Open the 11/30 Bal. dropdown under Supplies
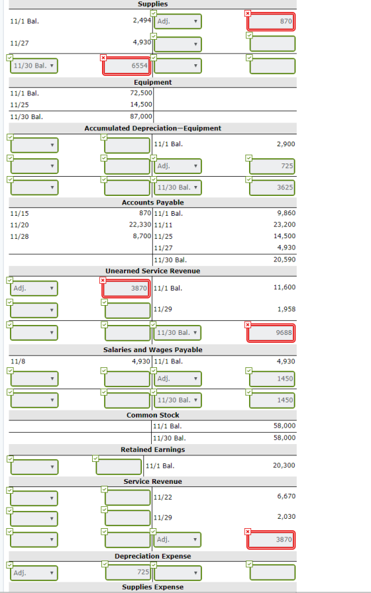This screenshot has height=593, width=371. [34, 66]
